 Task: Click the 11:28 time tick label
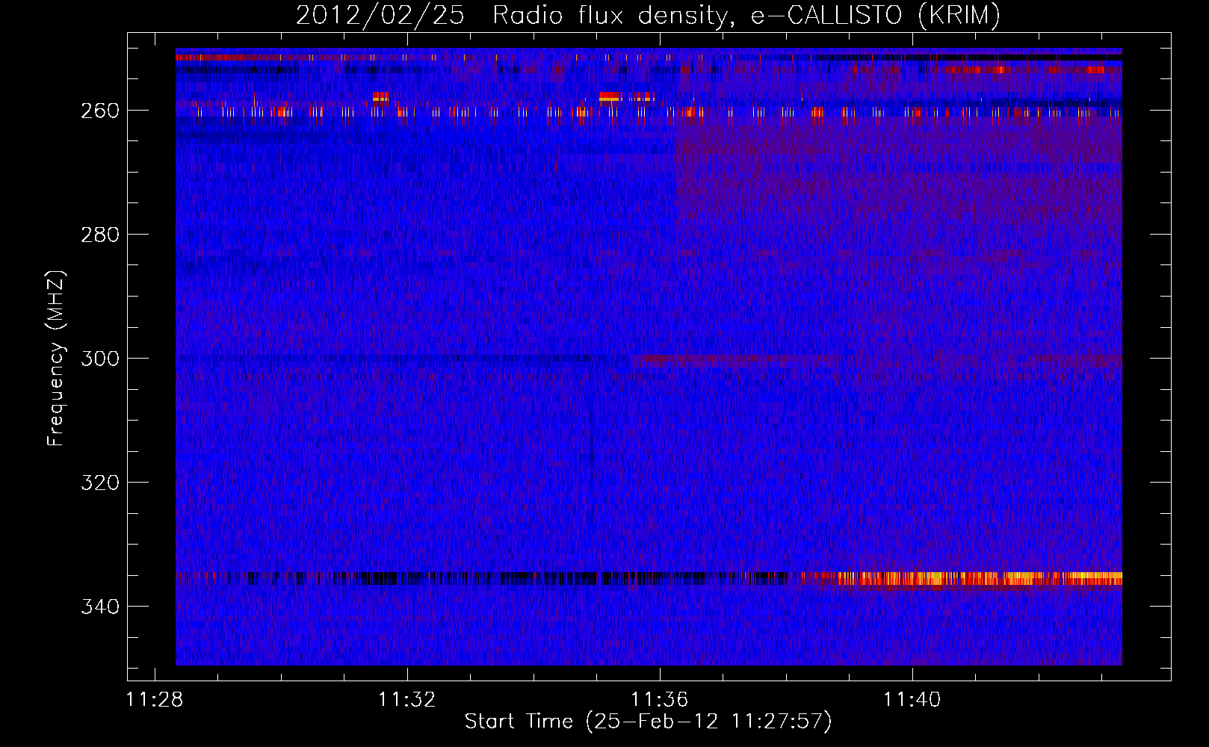click(155, 700)
